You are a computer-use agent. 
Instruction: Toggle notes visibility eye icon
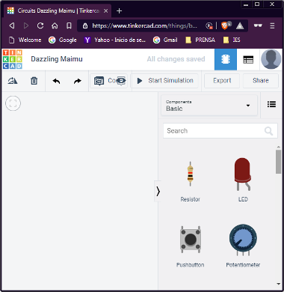[122, 81]
